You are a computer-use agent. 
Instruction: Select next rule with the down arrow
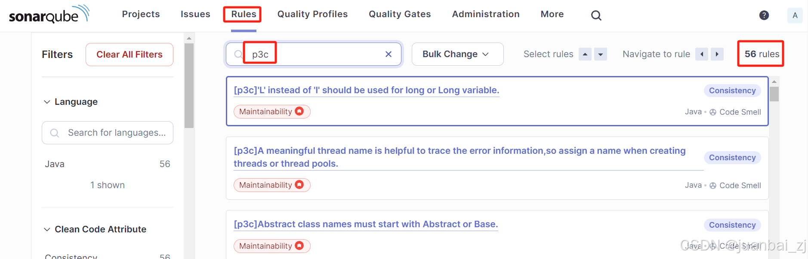(x=601, y=54)
